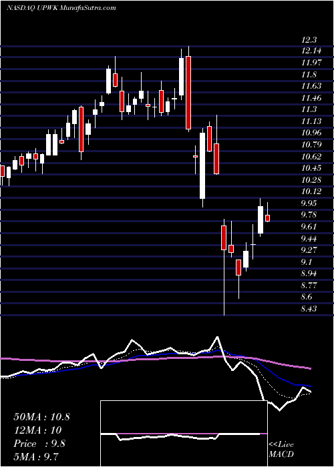This screenshot has height=467, width=334.
Task: Click the 9.27 price axis label
Action: click(x=309, y=250)
